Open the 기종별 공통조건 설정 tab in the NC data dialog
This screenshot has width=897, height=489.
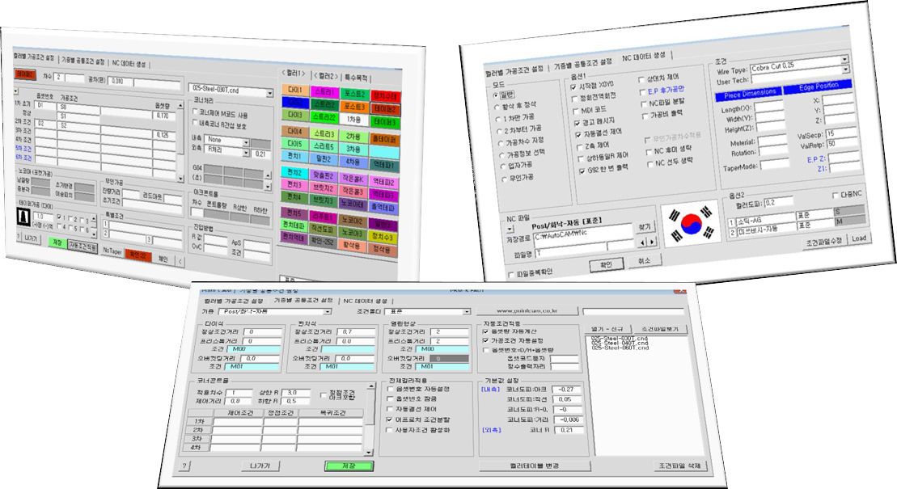coord(583,64)
